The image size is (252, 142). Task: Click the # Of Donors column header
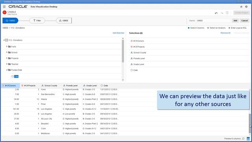[10, 86]
